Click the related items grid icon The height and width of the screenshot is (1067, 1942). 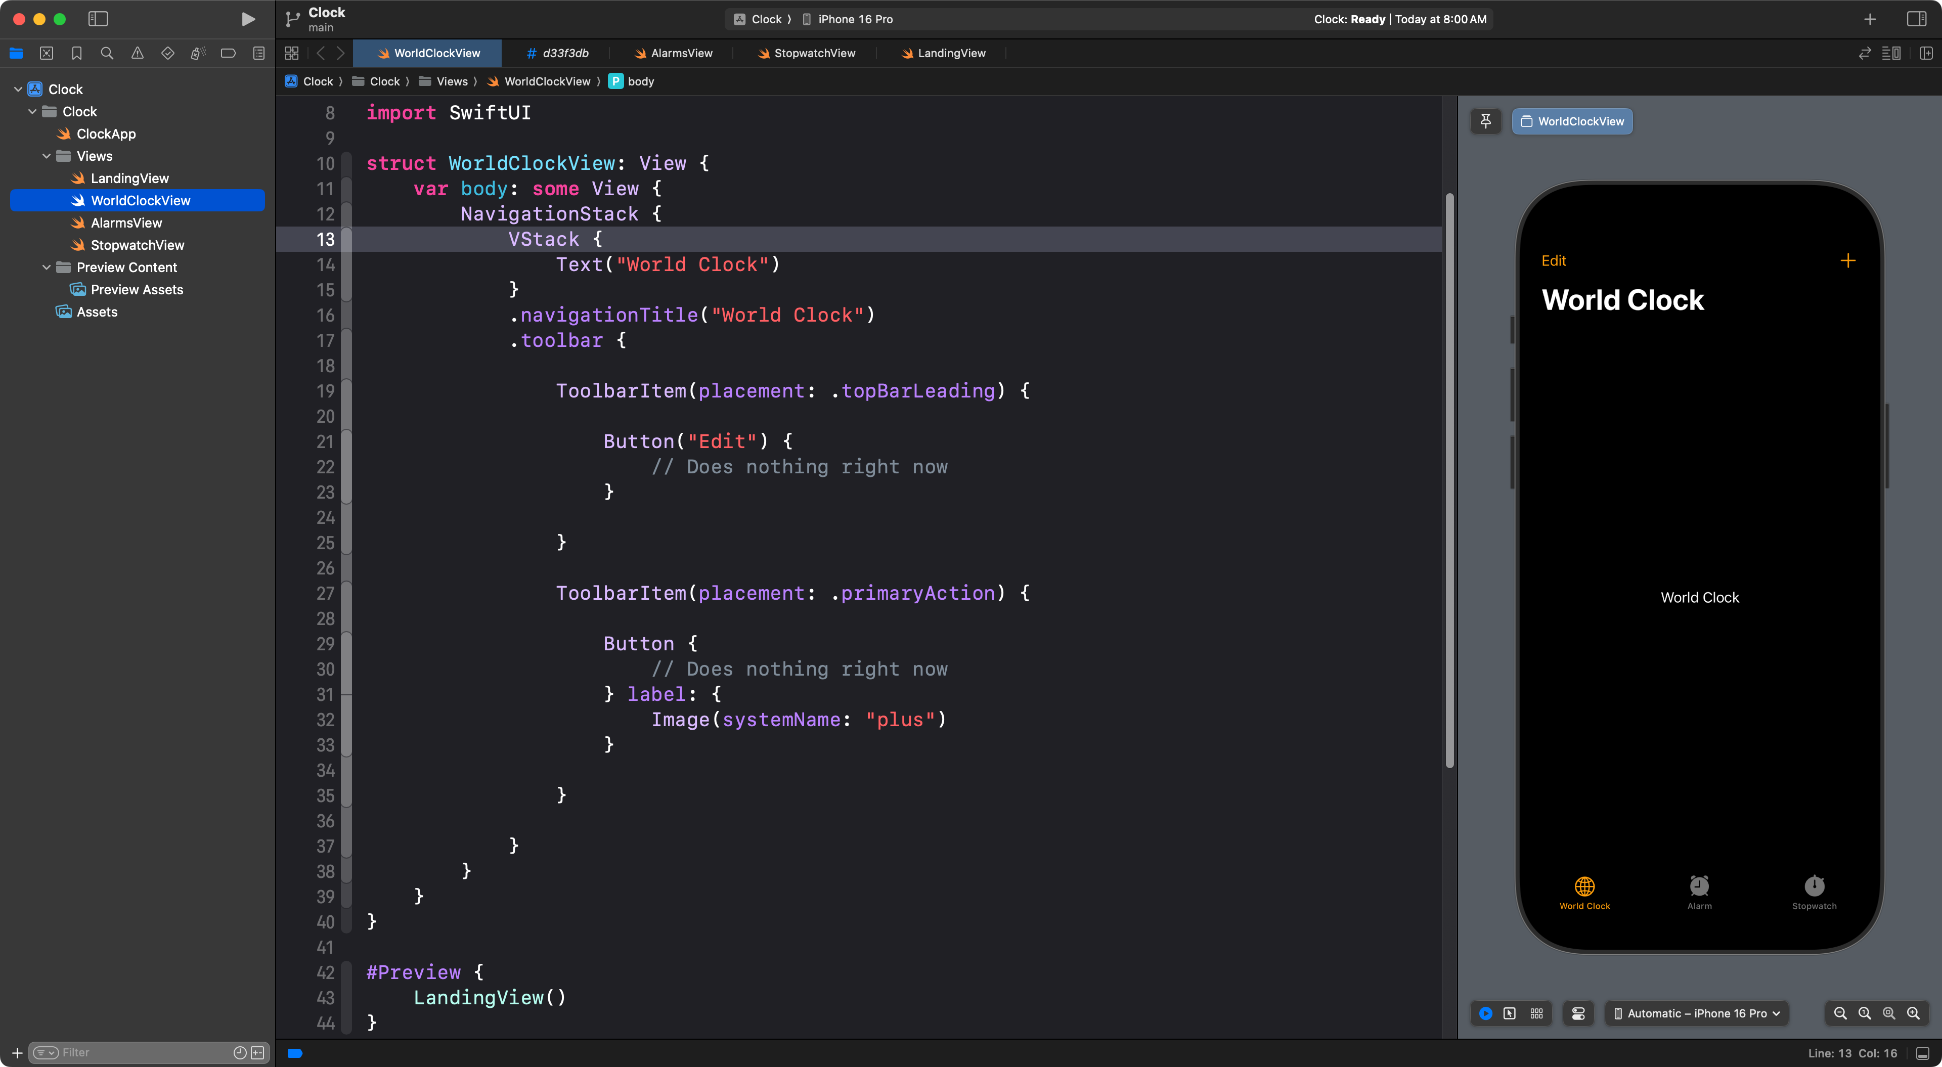pyautogui.click(x=292, y=53)
